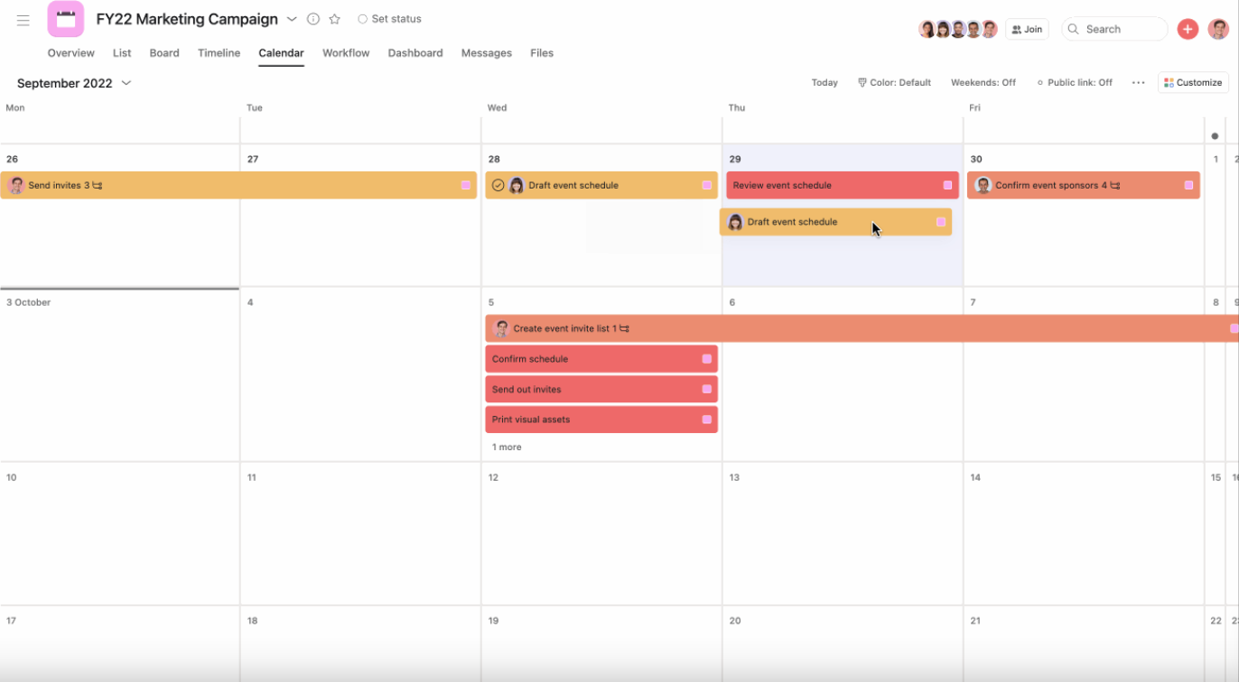Open the three-dot more options menu

1138,82
